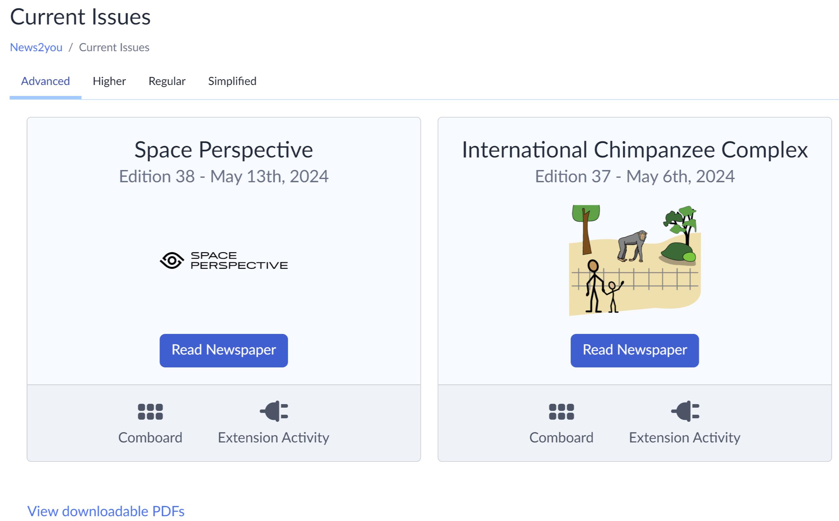Click the chimpanzee enclosure illustration
The width and height of the screenshot is (839, 521).
pos(635,260)
